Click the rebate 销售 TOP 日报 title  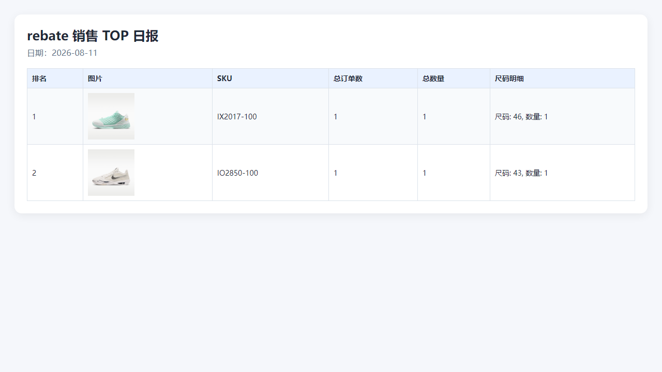tap(93, 36)
